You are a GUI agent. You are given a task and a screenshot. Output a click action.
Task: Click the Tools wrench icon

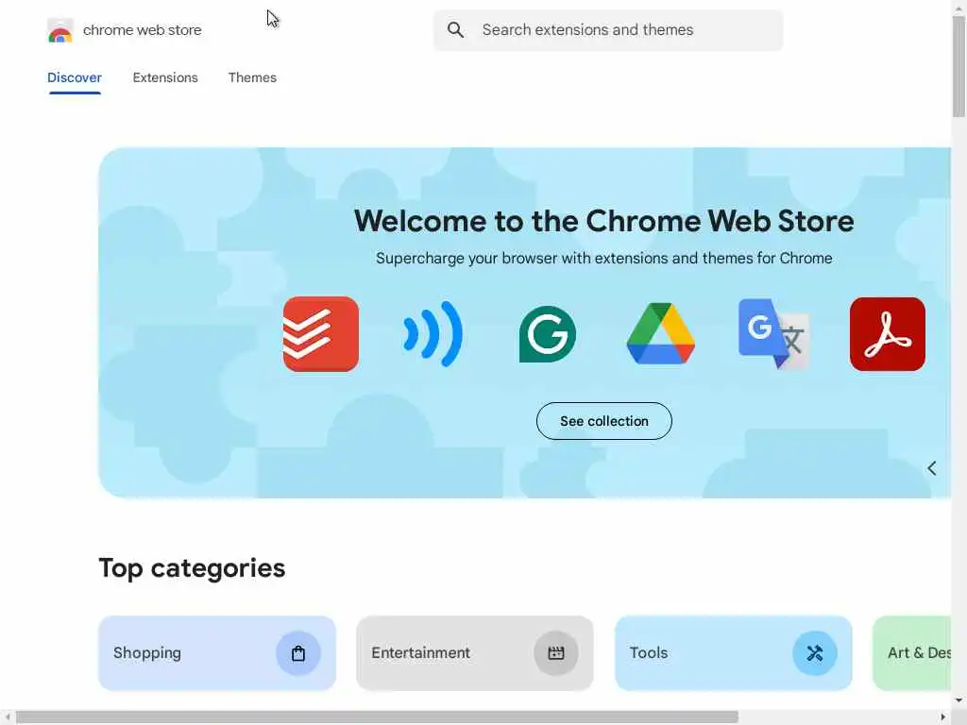pyautogui.click(x=815, y=653)
